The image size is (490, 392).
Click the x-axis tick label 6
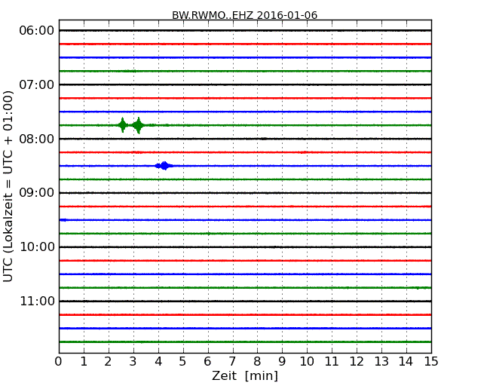[207, 361]
